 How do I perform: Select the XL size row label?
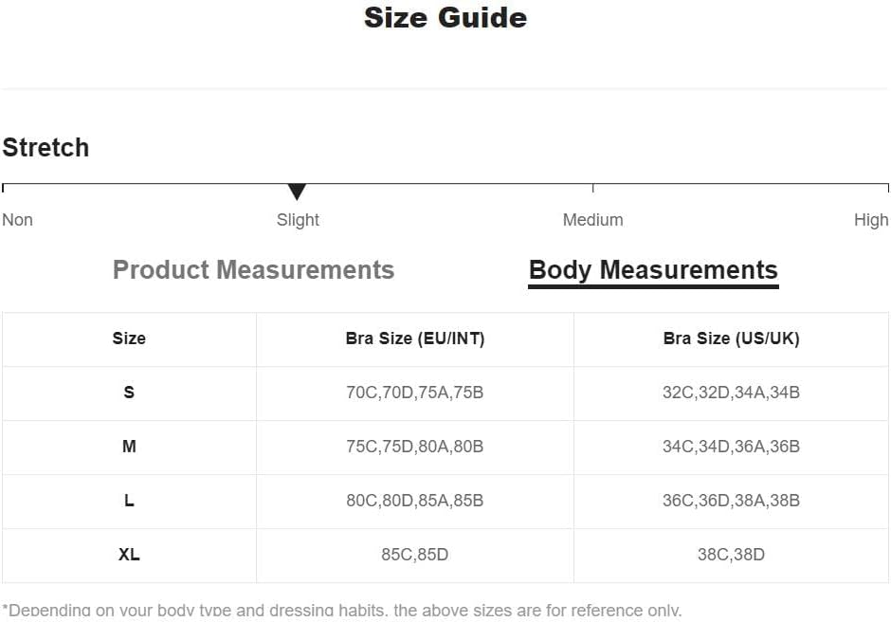pos(129,555)
